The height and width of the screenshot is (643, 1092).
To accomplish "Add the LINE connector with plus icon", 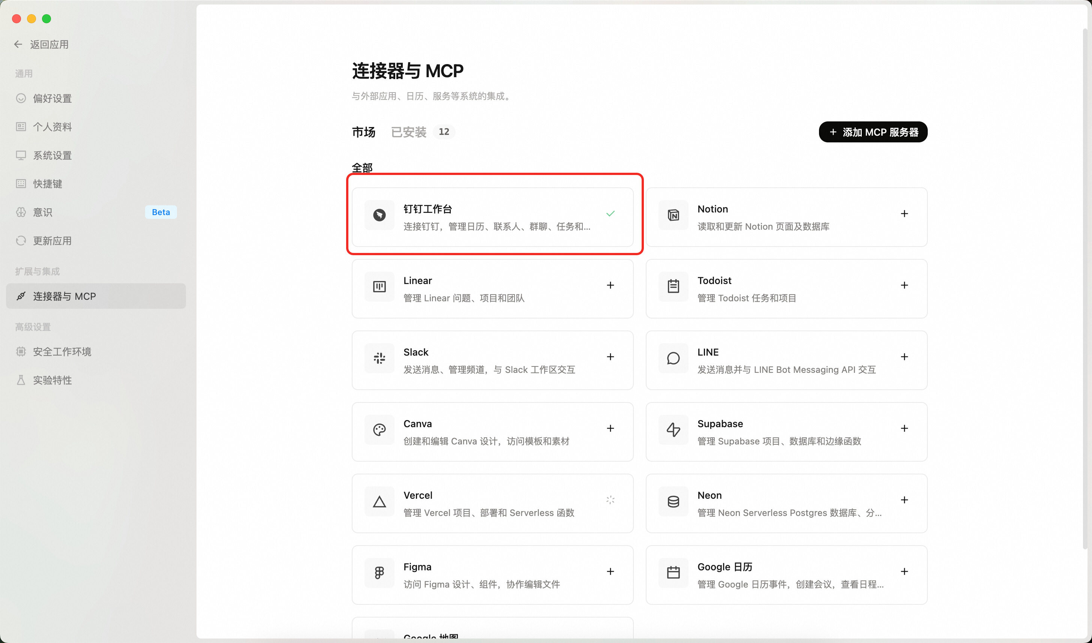I will [904, 357].
